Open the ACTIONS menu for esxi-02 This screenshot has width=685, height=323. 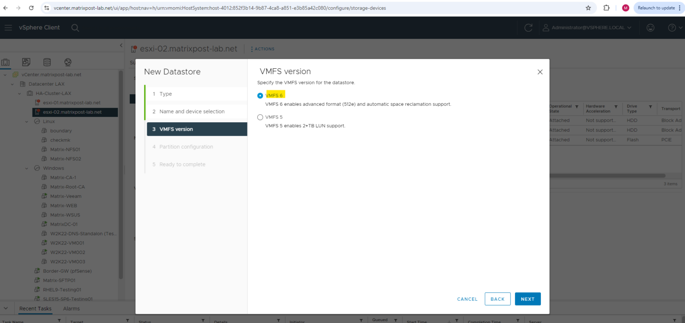pyautogui.click(x=262, y=49)
